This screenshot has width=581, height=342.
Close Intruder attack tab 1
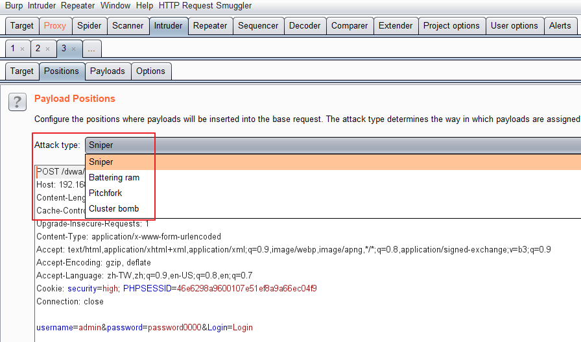pyautogui.click(x=22, y=49)
